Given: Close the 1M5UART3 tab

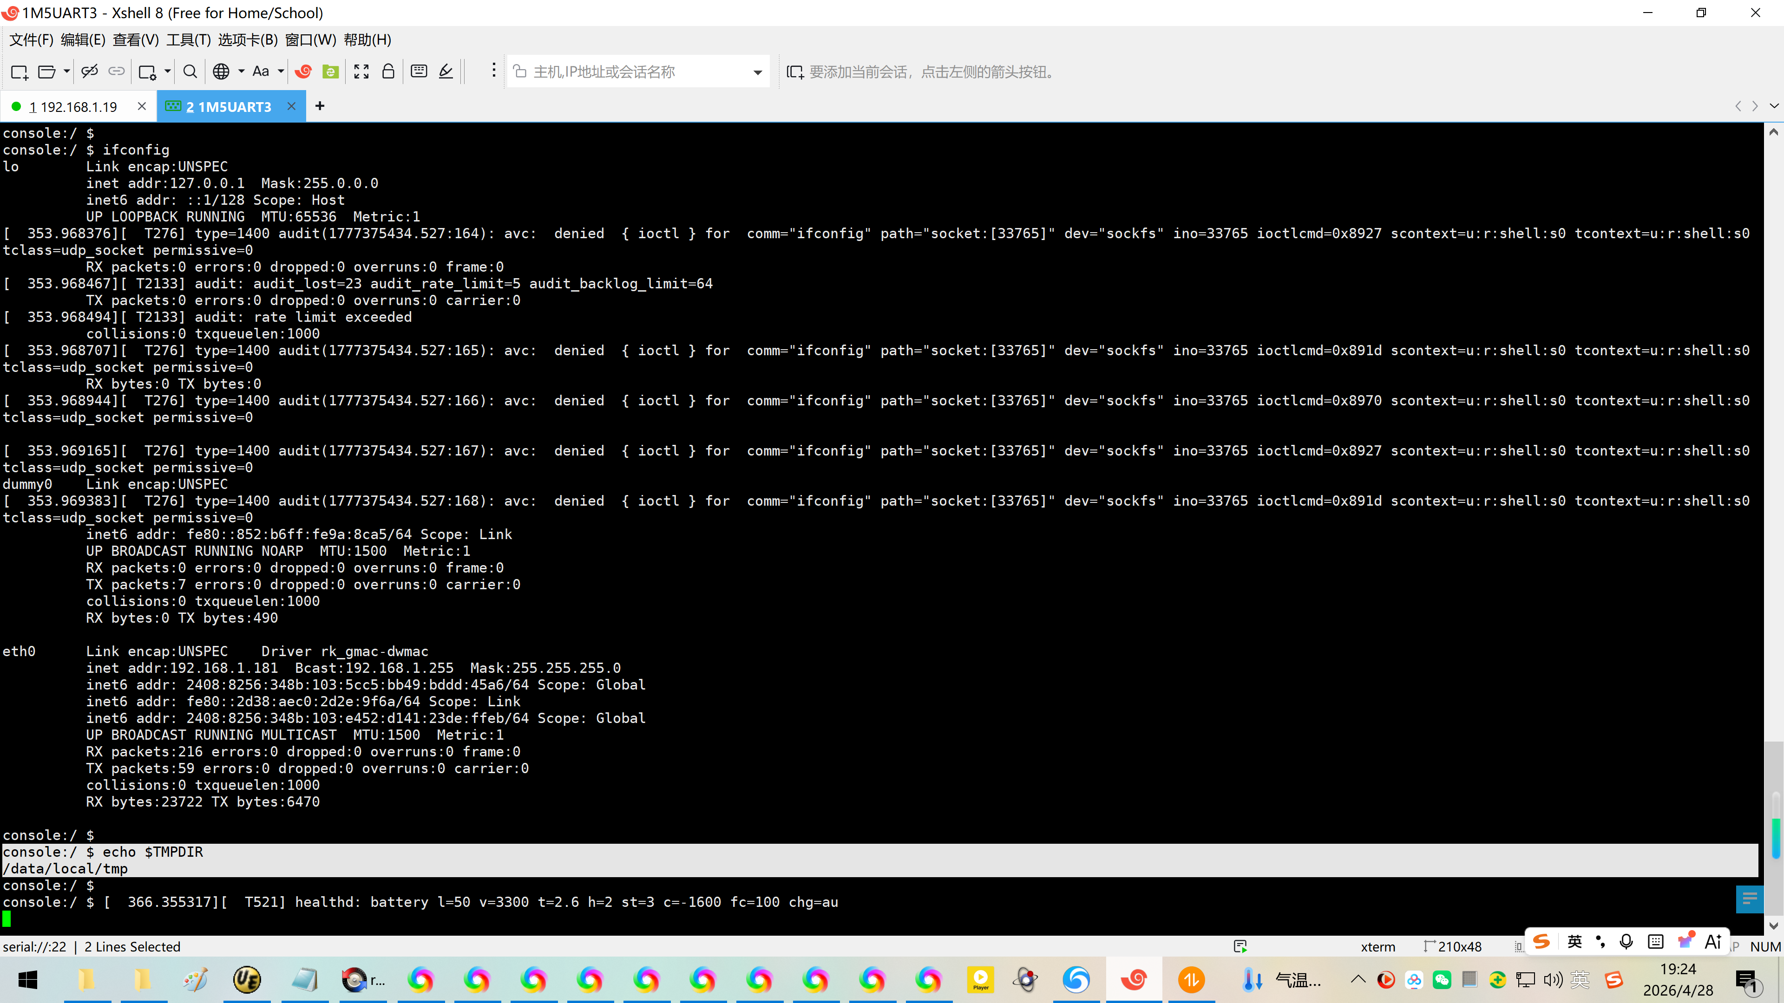Looking at the screenshot, I should 292,106.
